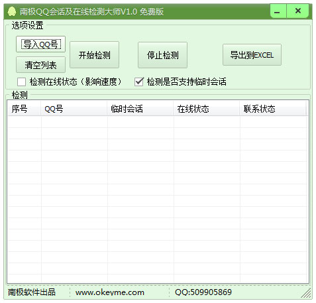Click 南极软件出品 status bar text
The width and height of the screenshot is (316, 303).
click(32, 292)
